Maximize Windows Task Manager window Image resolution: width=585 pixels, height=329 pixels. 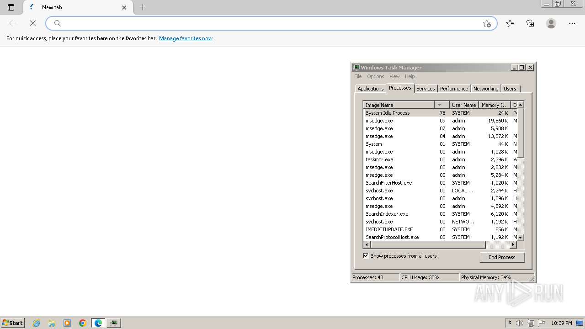pos(522,67)
